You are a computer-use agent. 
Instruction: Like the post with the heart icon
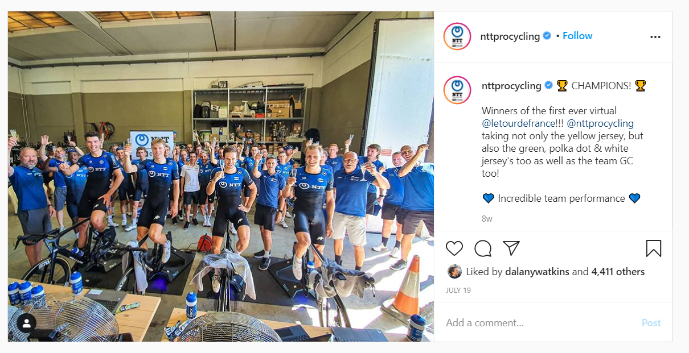coord(454,248)
